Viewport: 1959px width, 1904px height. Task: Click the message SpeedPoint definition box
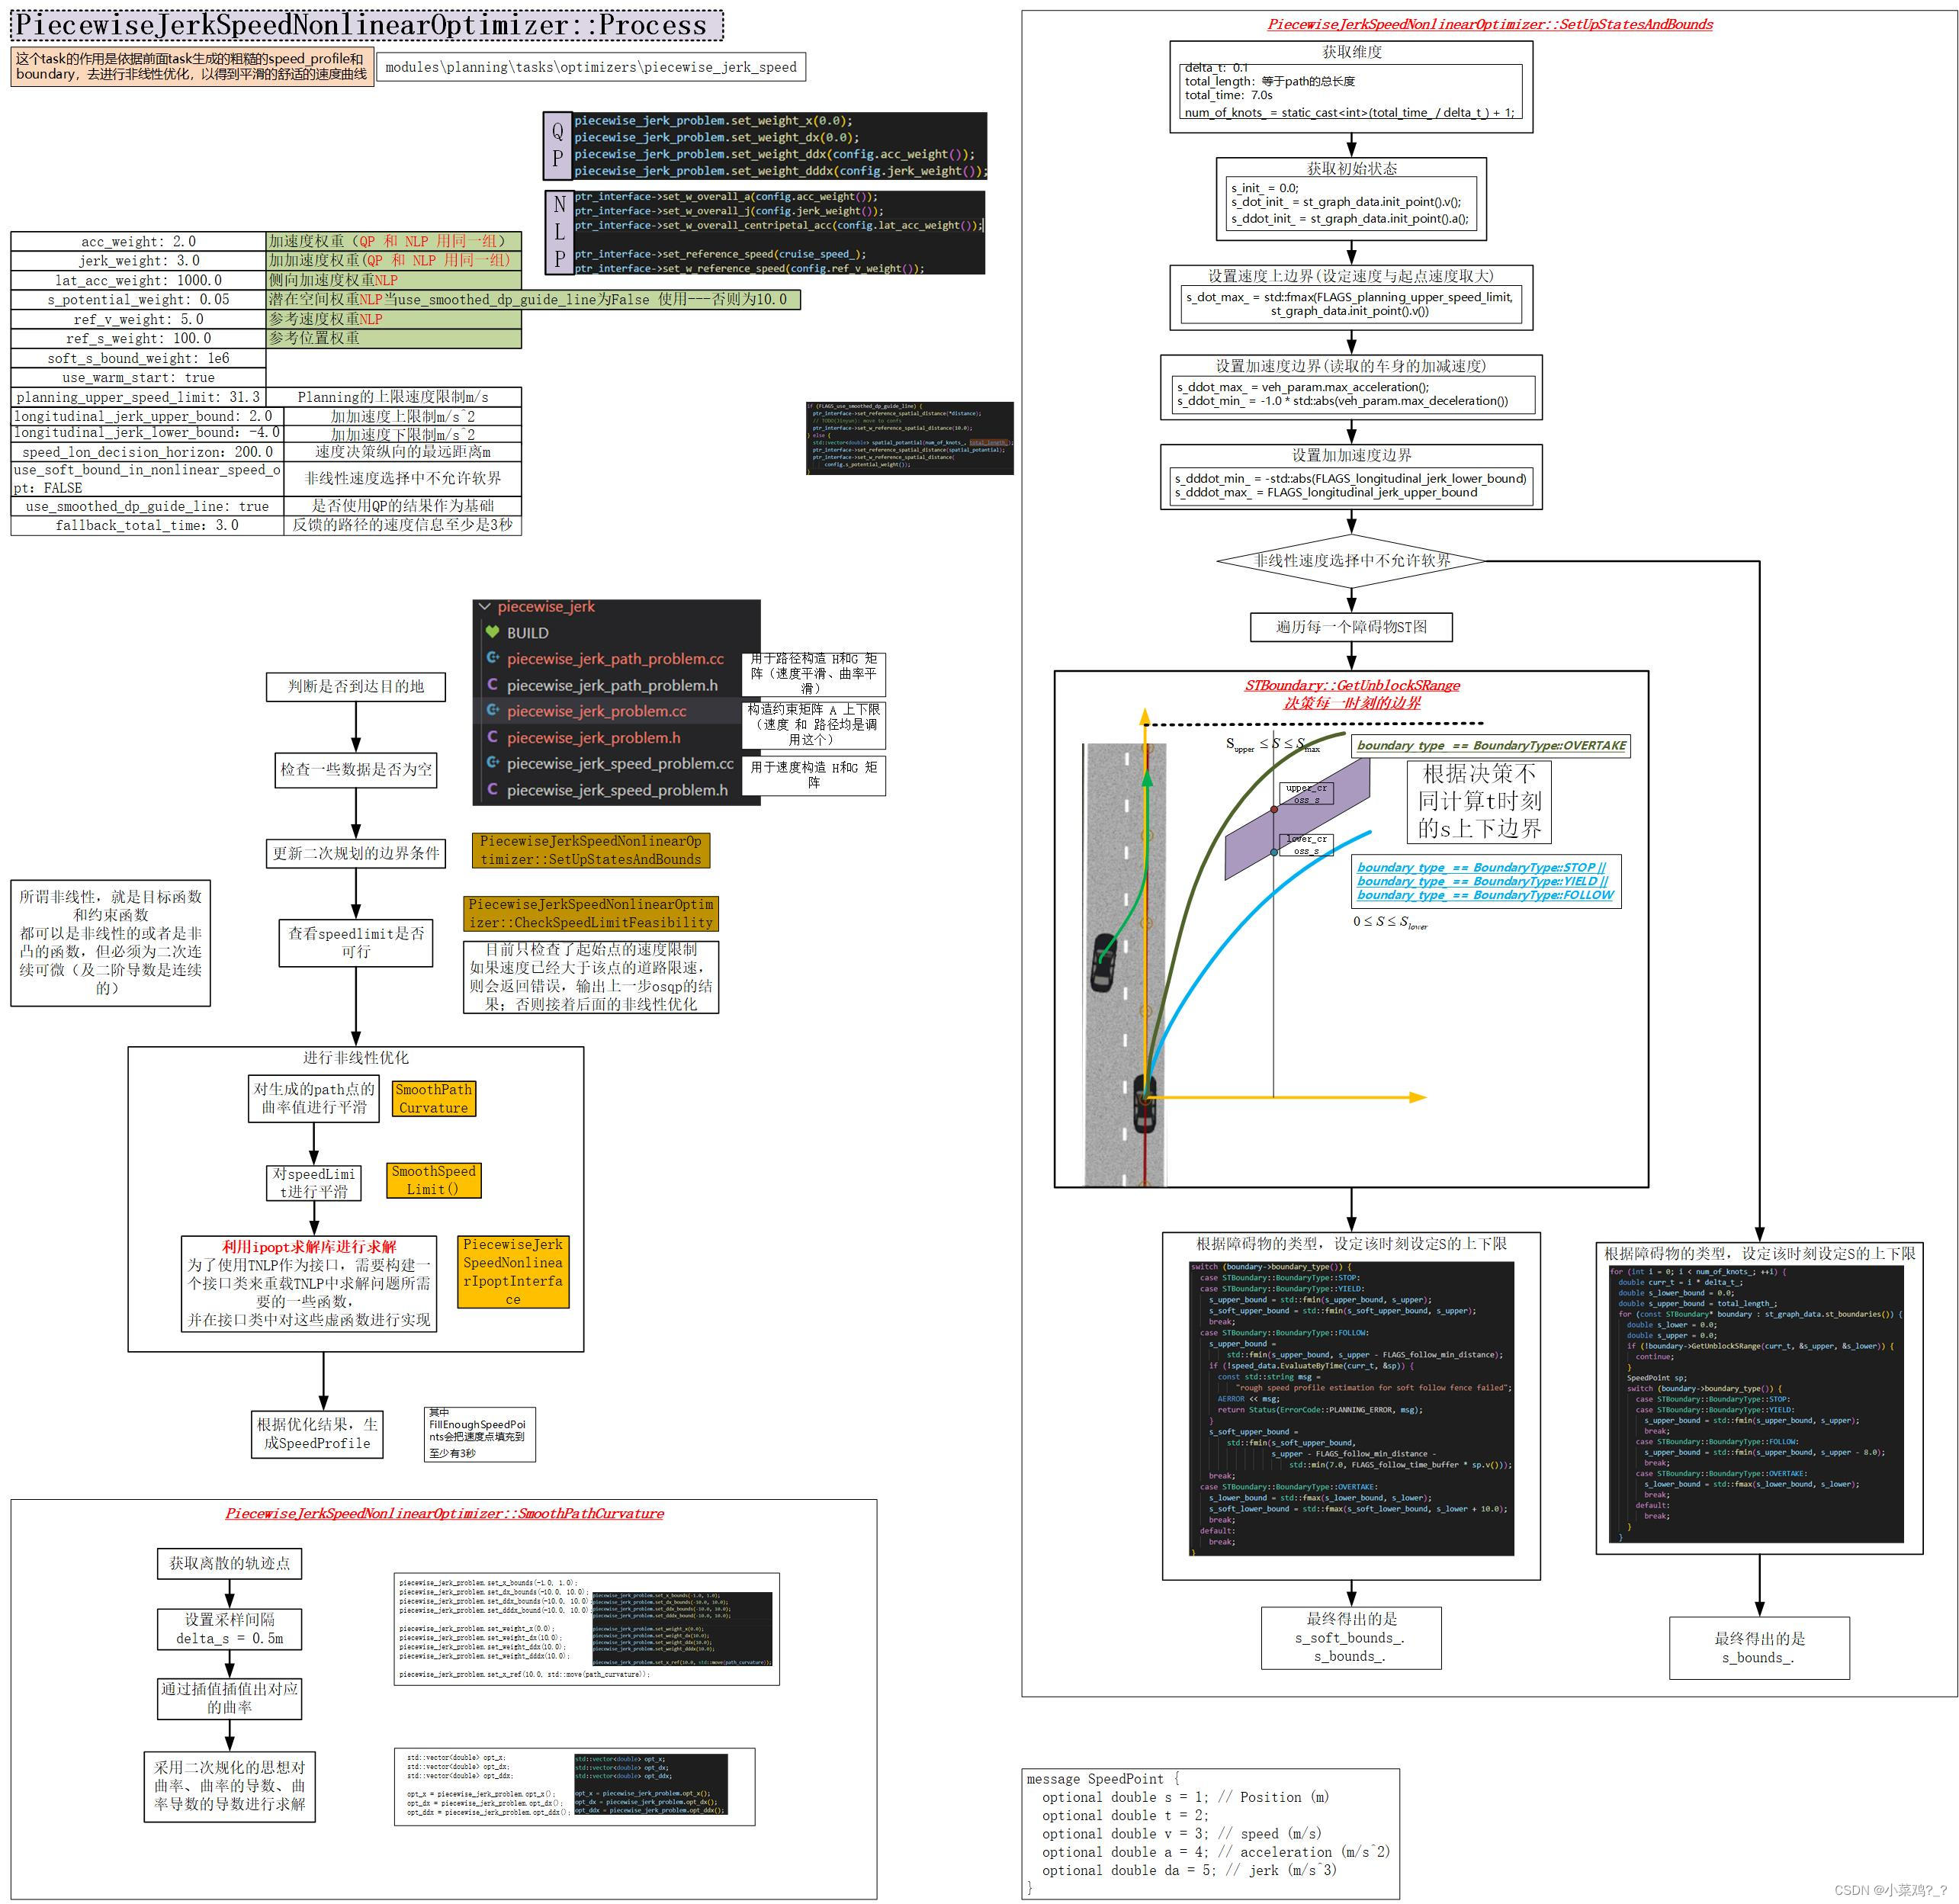(1211, 1833)
